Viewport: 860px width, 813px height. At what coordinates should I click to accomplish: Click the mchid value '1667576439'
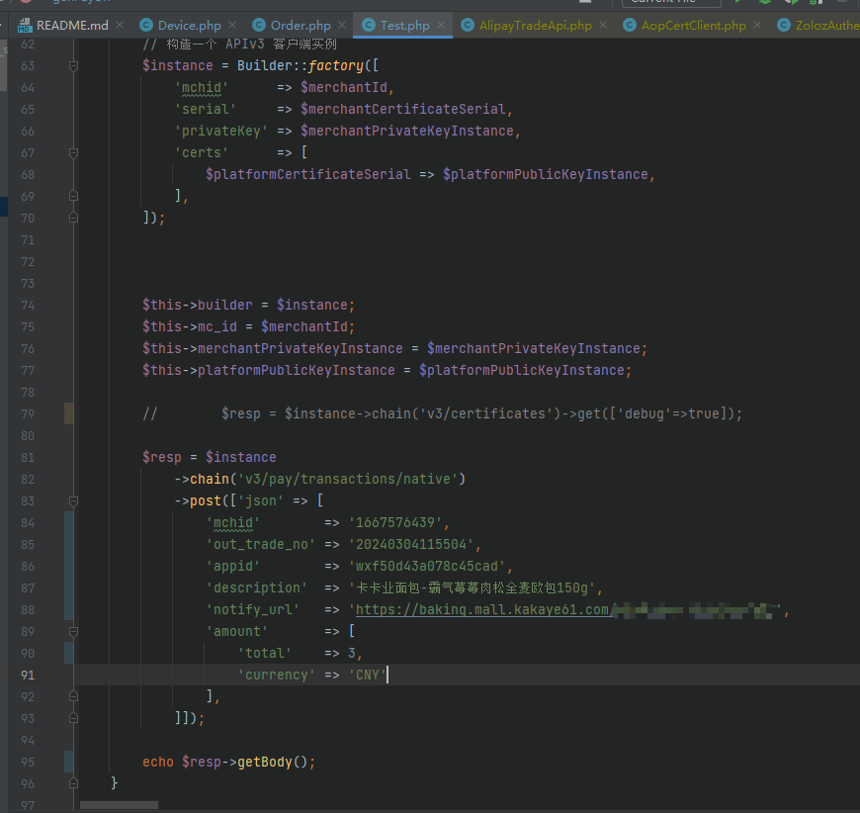click(394, 522)
